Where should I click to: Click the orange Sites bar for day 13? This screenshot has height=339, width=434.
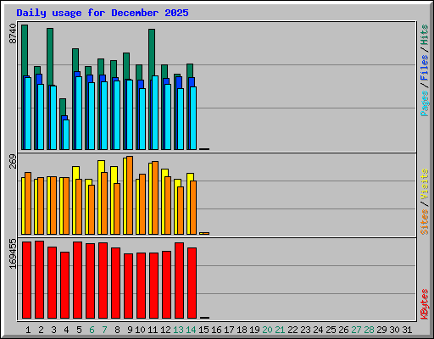[x=181, y=210]
